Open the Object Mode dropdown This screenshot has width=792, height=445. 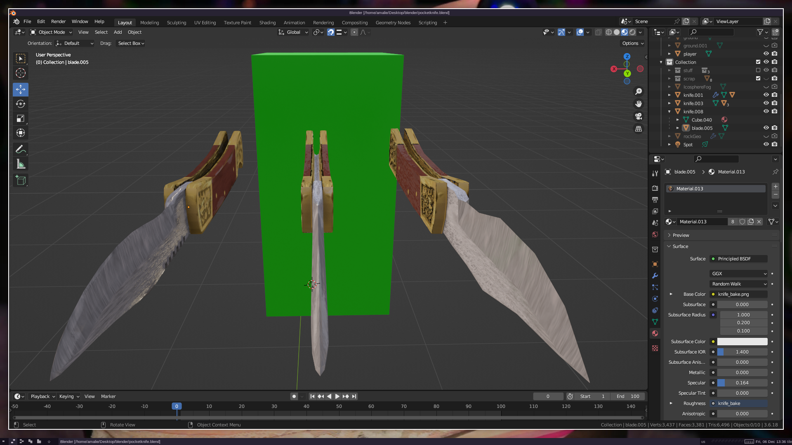click(x=51, y=32)
